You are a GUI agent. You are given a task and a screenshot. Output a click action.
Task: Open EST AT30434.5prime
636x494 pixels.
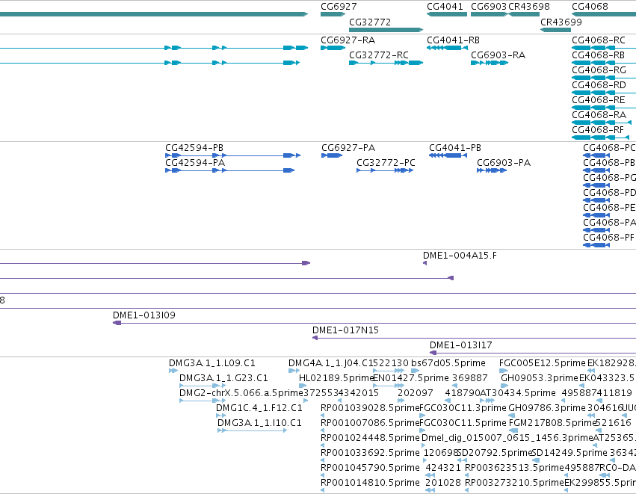point(518,393)
